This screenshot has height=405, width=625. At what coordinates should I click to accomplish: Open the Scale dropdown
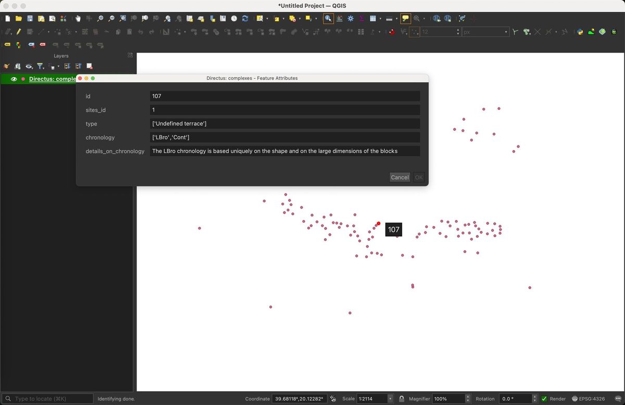[390, 399]
